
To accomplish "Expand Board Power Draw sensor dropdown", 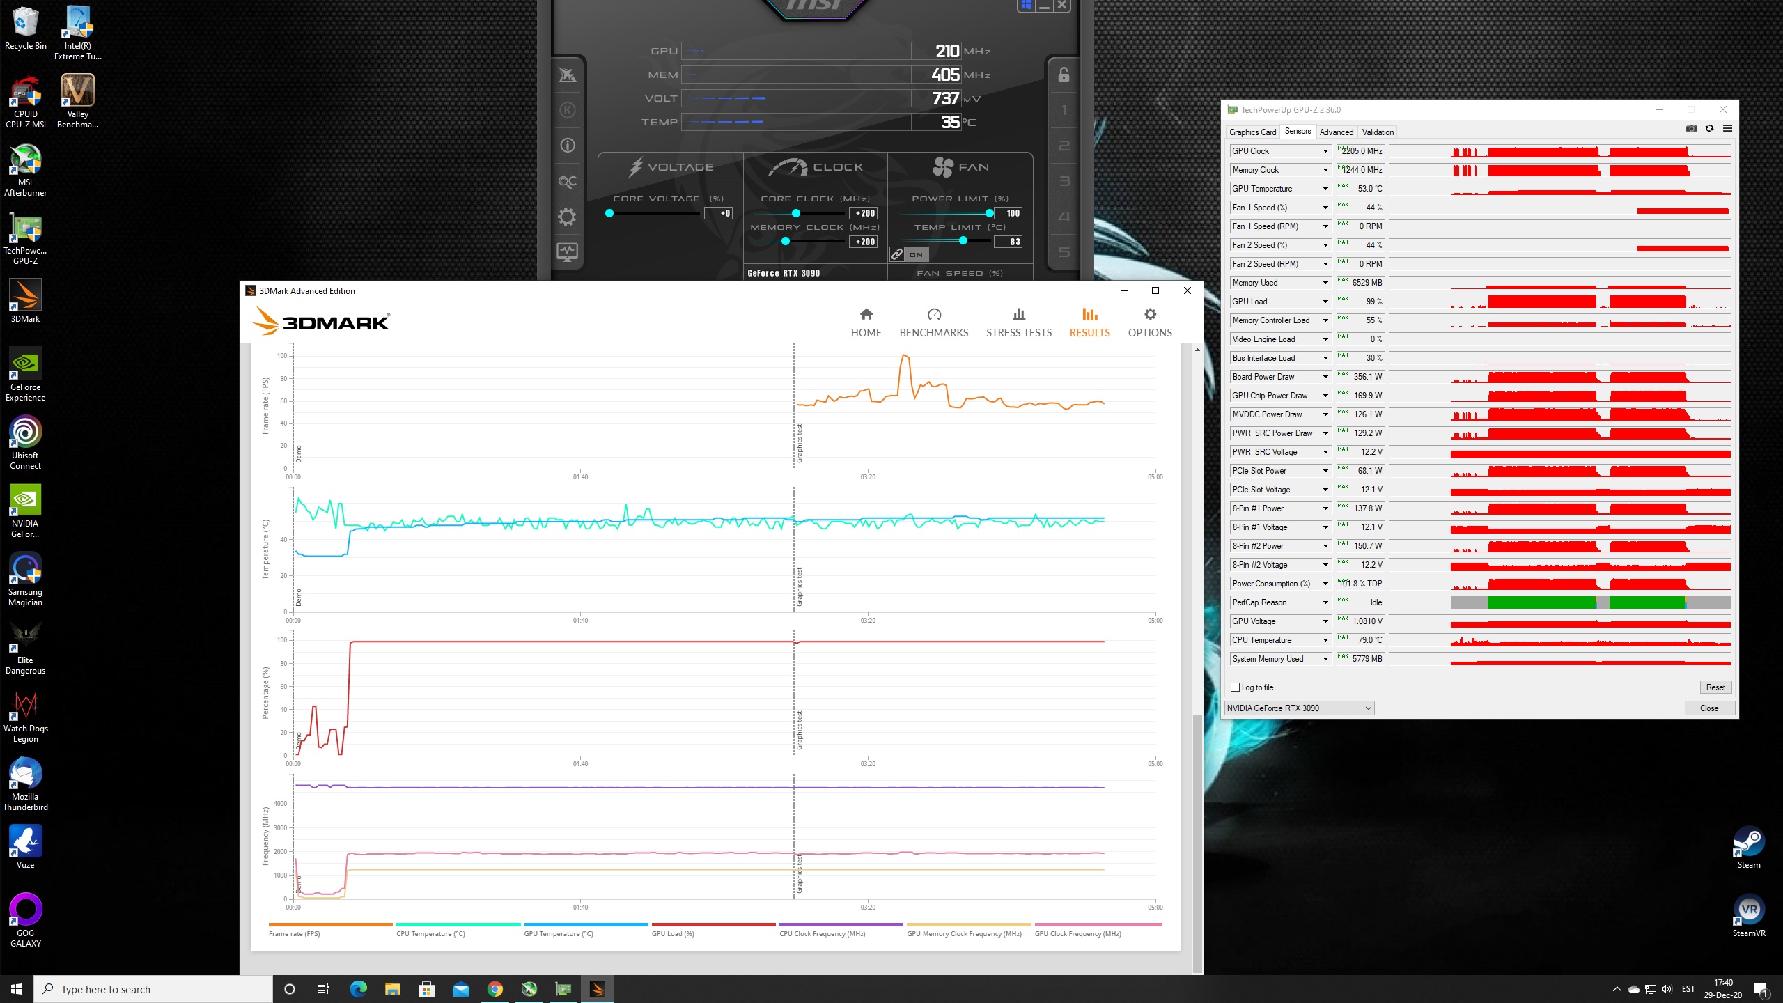I will (x=1325, y=377).
